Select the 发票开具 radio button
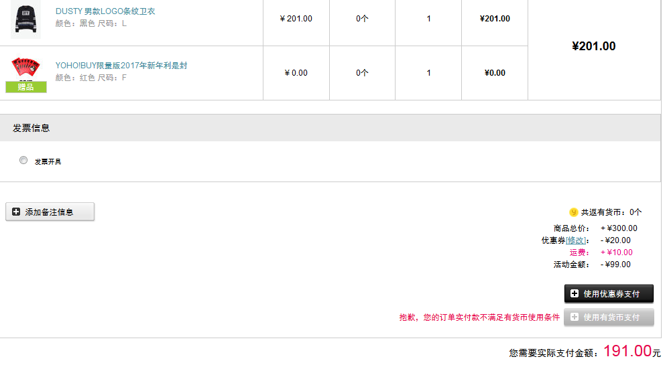 click(24, 161)
